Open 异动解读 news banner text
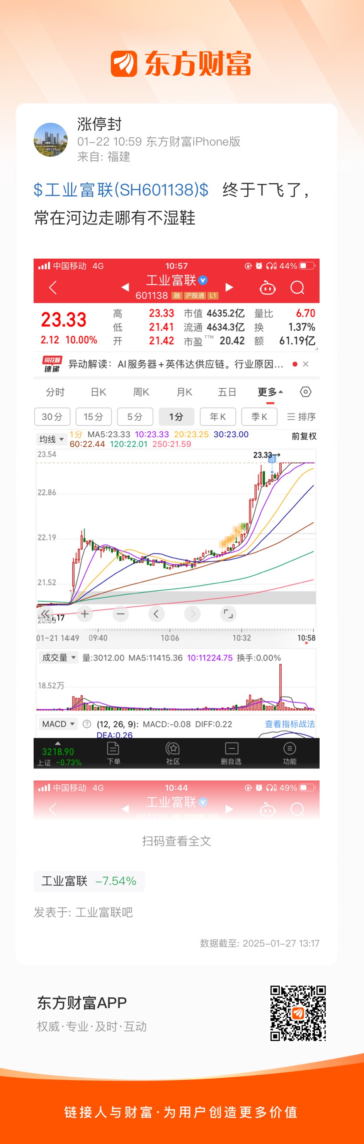The width and height of the screenshot is (364, 1144). [x=175, y=364]
